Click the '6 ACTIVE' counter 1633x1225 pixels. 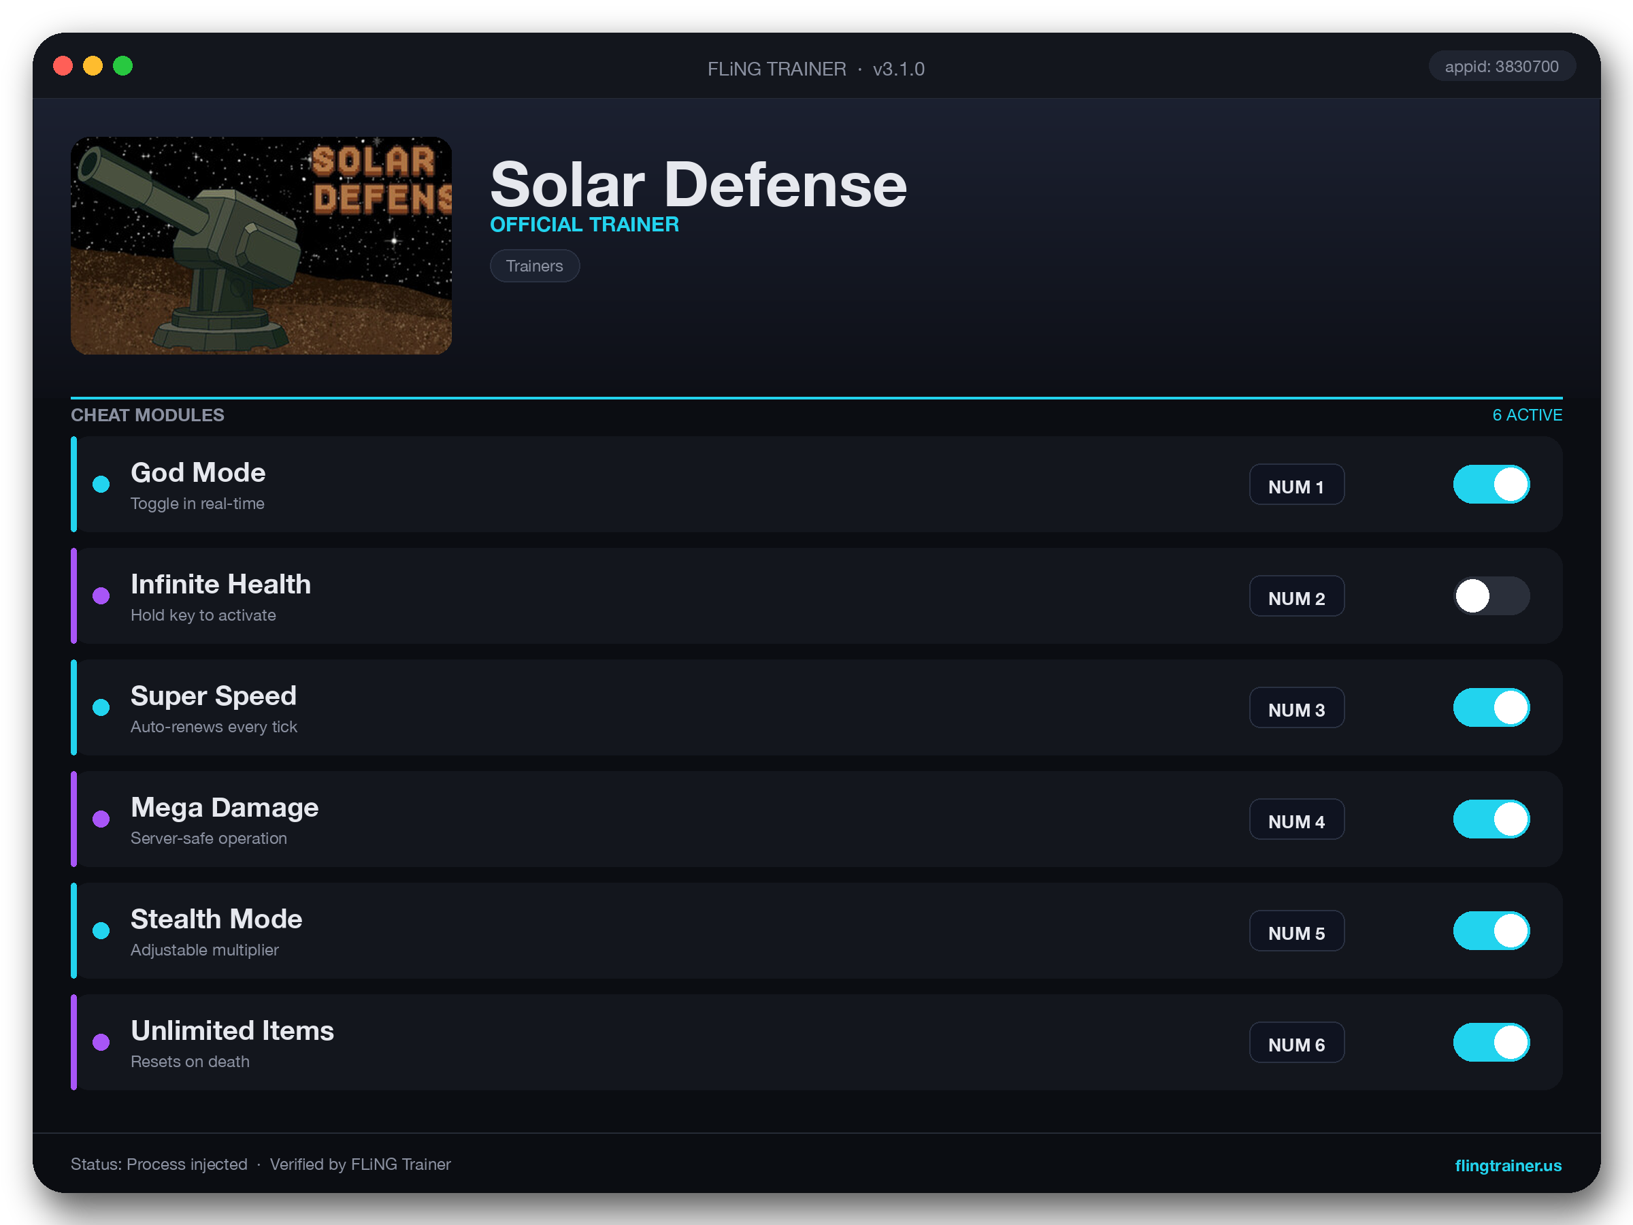1528,415
